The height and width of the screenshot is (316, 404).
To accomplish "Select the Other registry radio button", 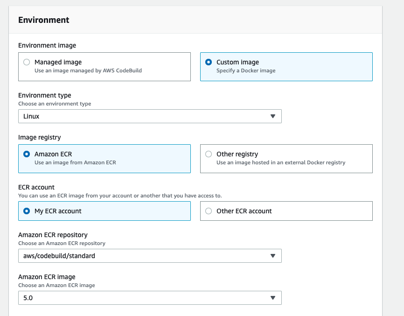I will pos(208,154).
